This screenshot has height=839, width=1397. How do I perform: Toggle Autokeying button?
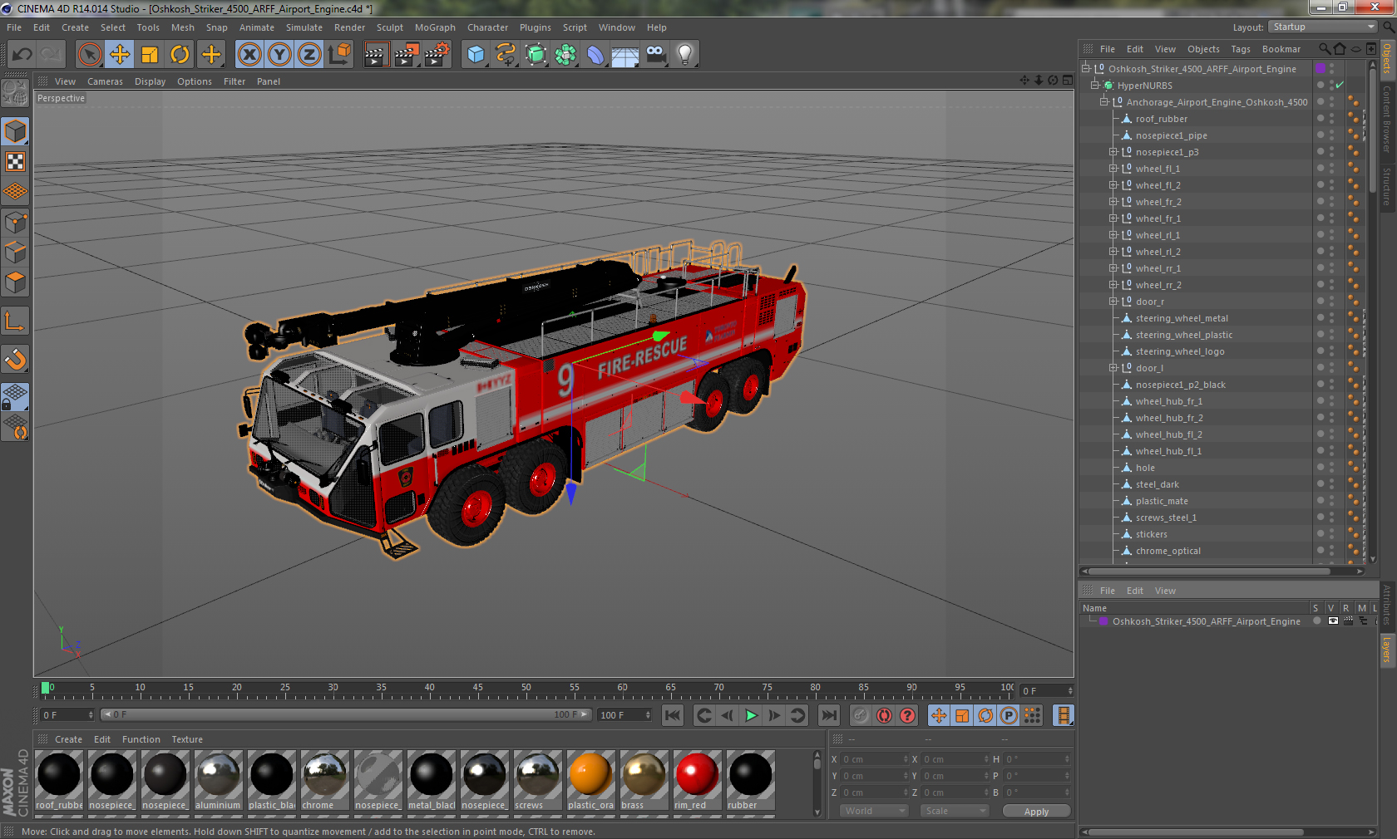tap(884, 715)
